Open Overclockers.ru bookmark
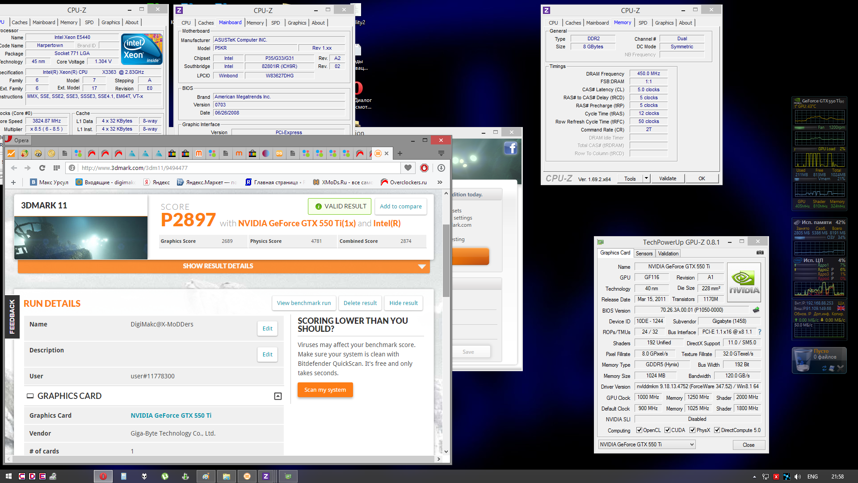The height and width of the screenshot is (483, 858). (404, 182)
